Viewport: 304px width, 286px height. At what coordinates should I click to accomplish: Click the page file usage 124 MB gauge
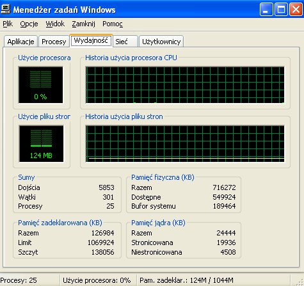click(x=41, y=143)
